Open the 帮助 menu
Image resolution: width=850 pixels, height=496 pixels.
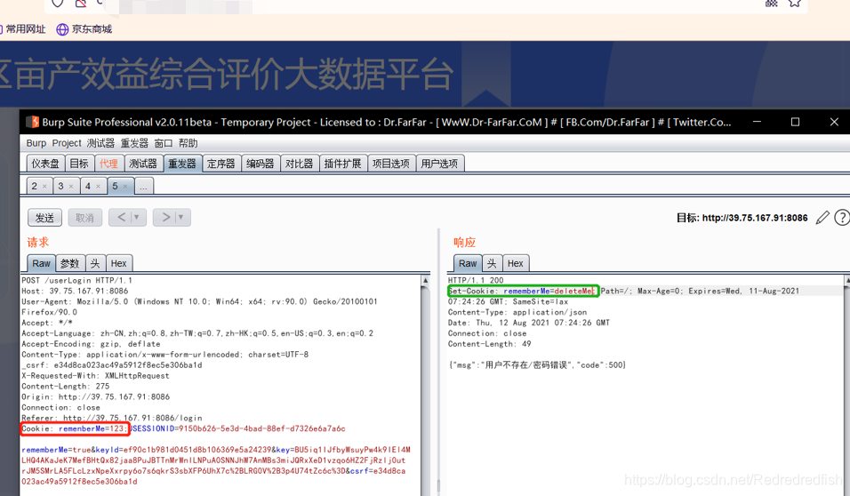pyautogui.click(x=188, y=143)
